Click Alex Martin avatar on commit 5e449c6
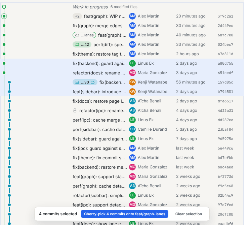 pos(132,148)
